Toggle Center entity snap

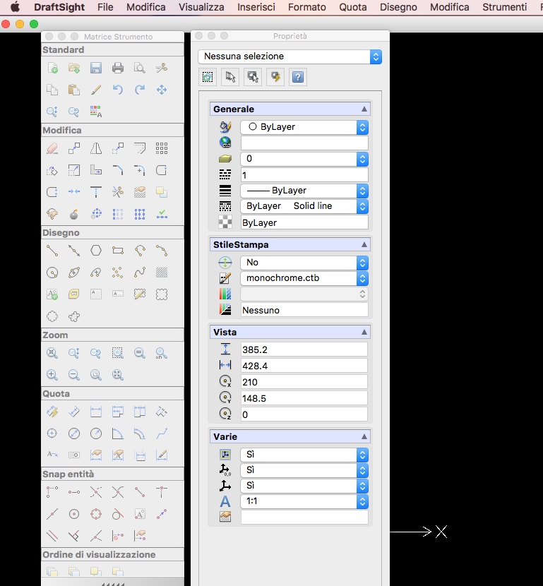(x=74, y=514)
